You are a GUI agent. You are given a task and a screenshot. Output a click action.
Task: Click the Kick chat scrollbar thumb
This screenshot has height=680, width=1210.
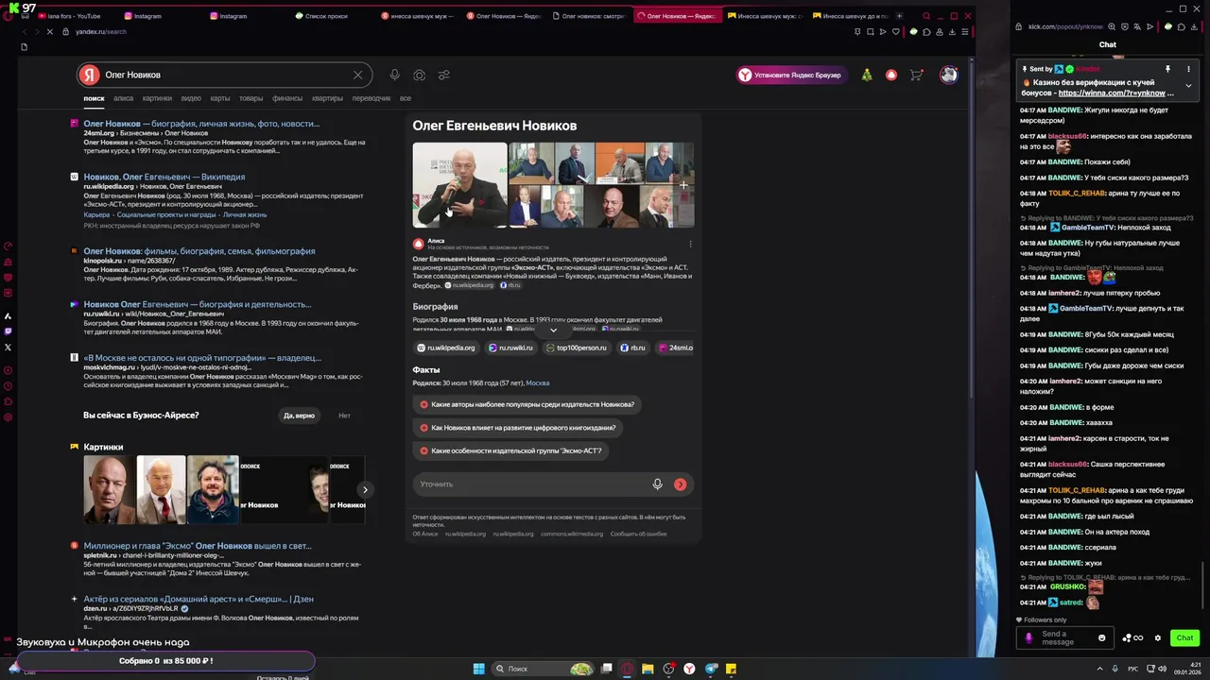coord(1204,587)
